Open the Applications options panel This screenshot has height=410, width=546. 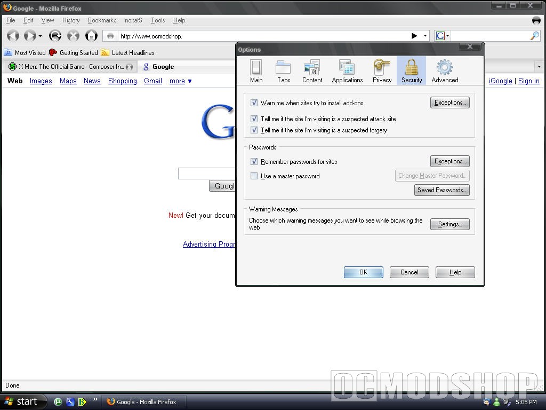click(x=347, y=71)
